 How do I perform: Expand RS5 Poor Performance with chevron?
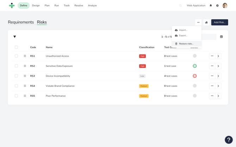click(218, 96)
